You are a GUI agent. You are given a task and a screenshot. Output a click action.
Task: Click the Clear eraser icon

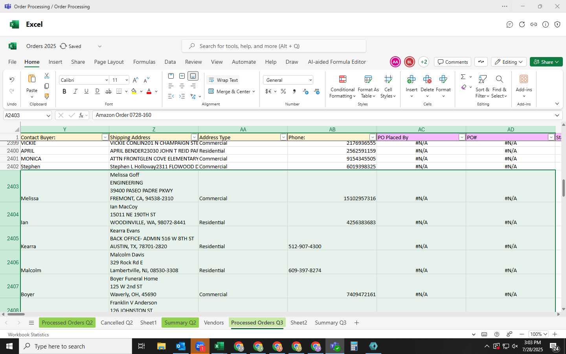(464, 87)
